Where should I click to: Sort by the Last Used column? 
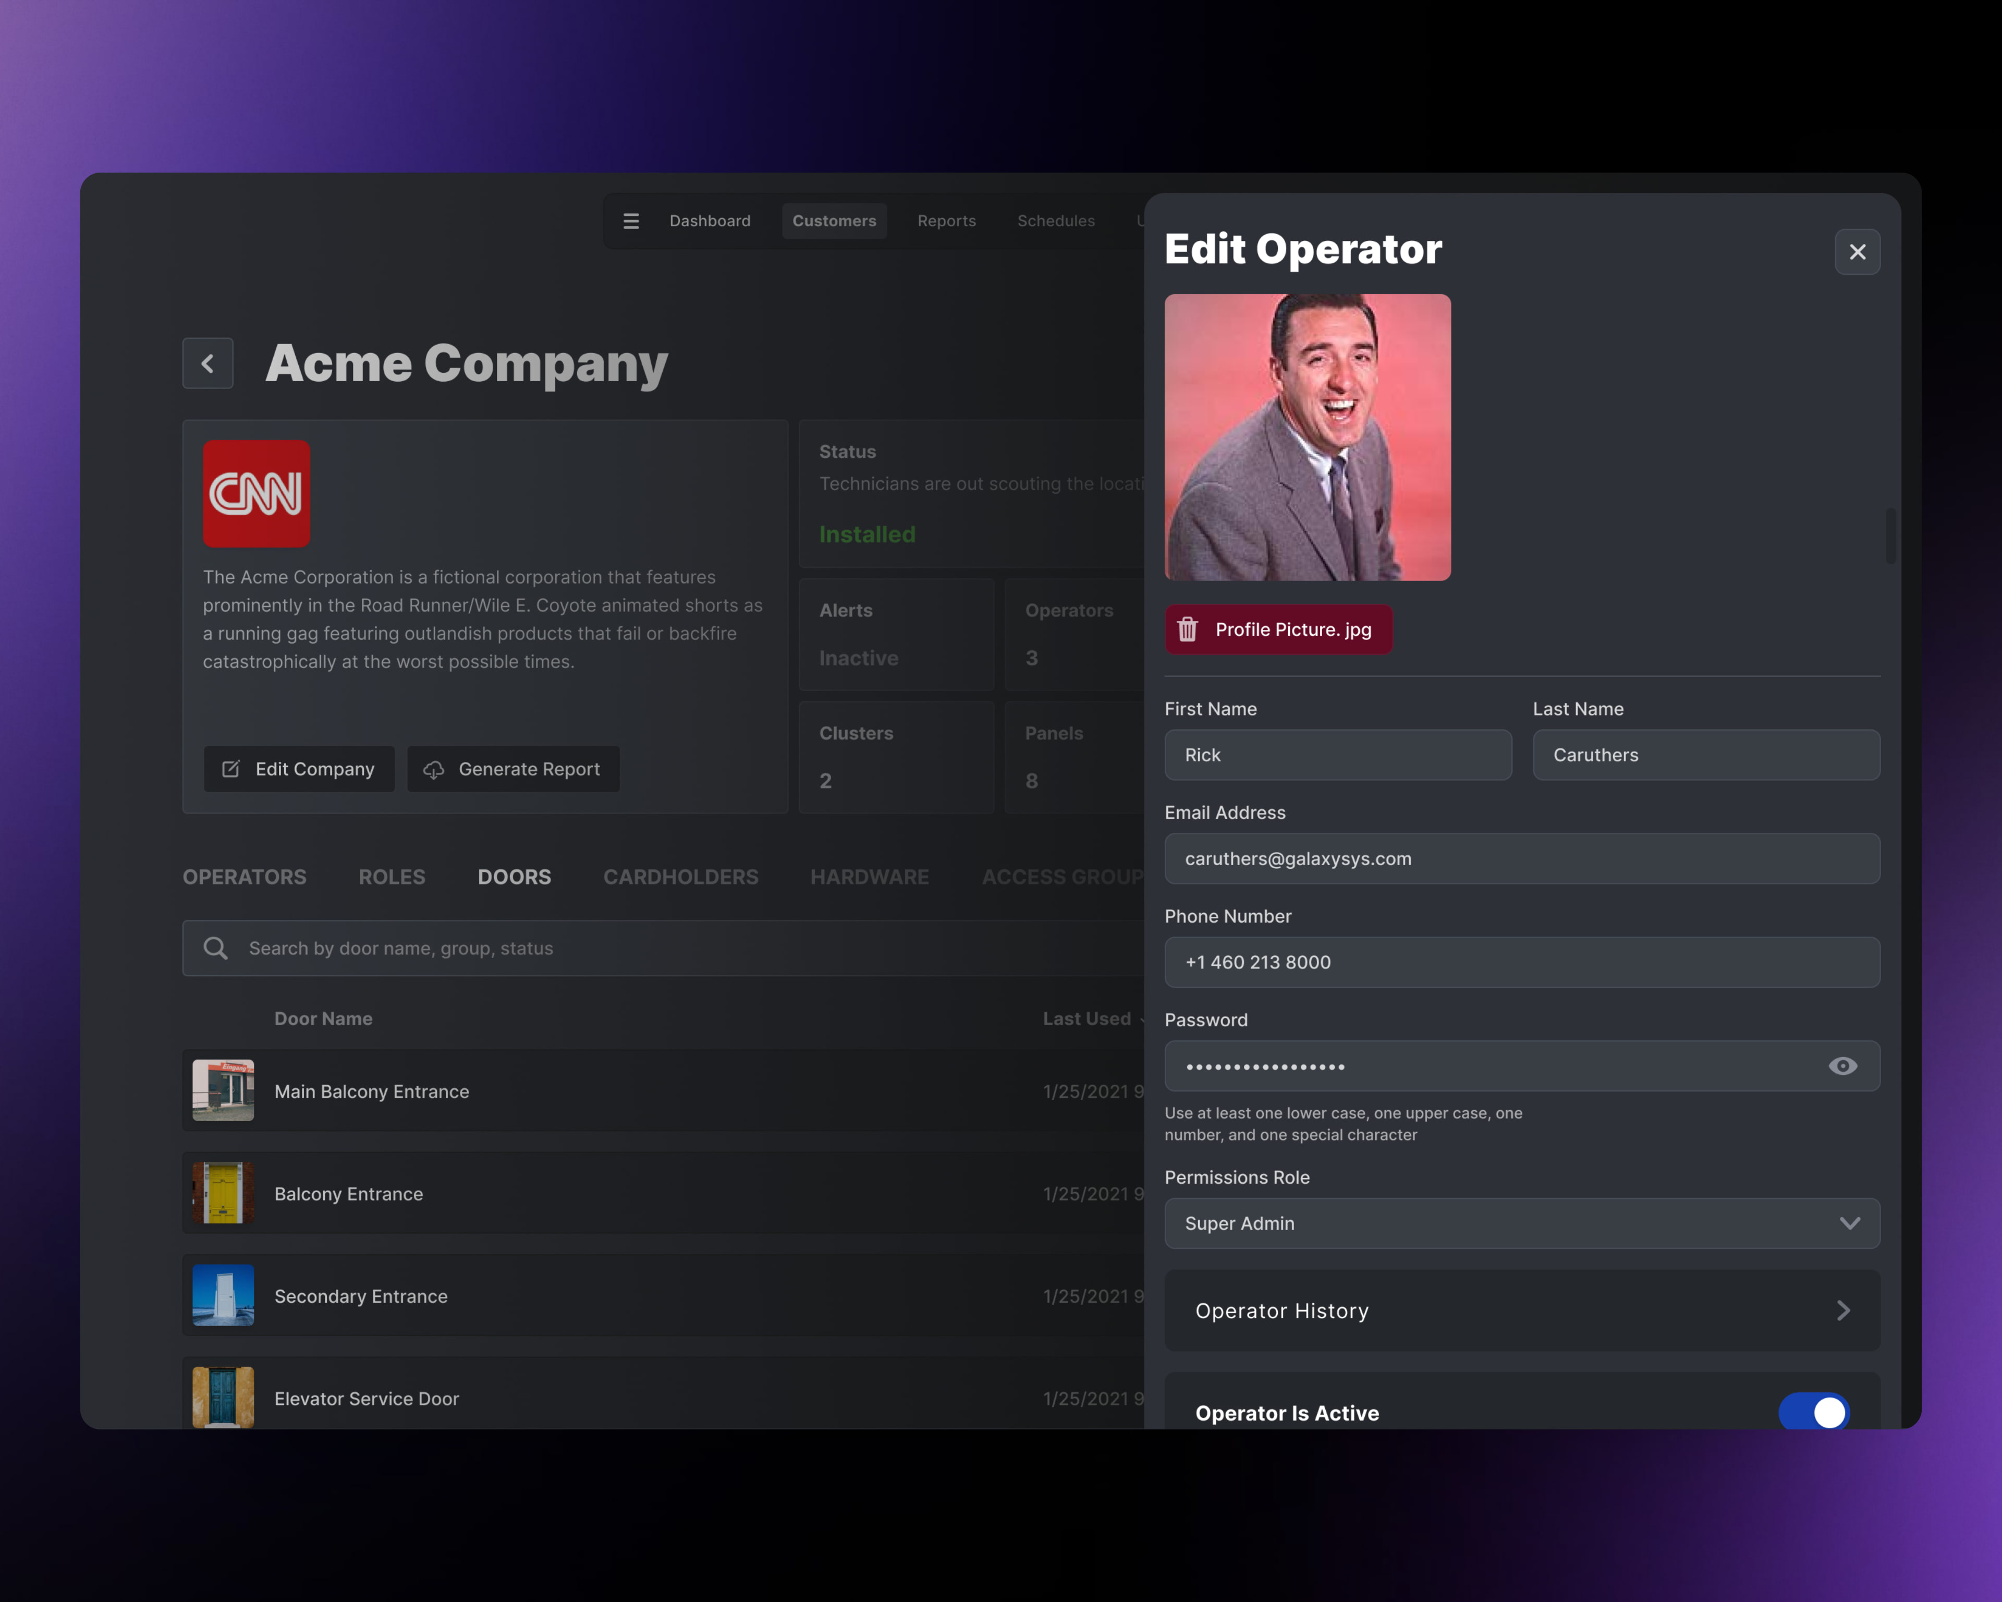point(1087,1019)
